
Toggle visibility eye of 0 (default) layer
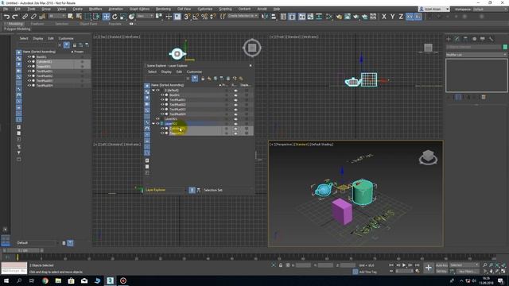(157, 90)
